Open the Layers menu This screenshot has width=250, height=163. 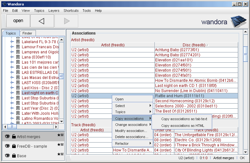coord(54,11)
